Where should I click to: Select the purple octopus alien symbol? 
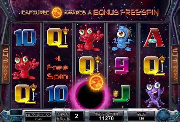(x=154, y=94)
